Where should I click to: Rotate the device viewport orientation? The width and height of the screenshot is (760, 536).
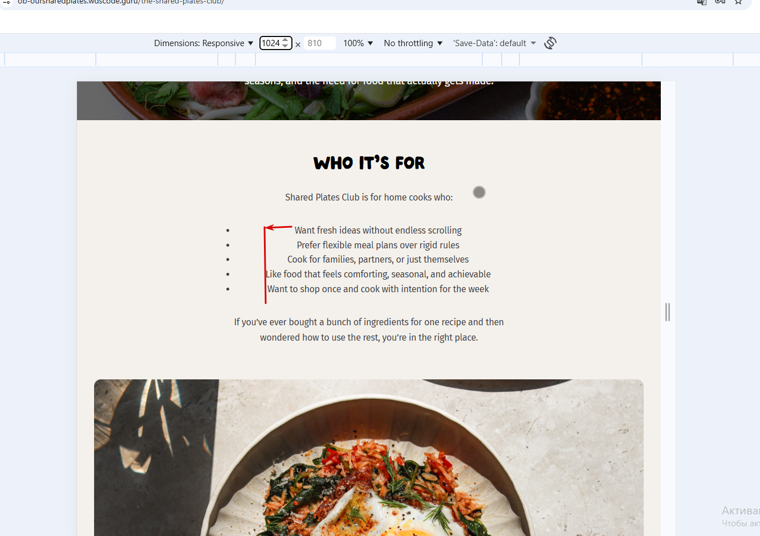[550, 43]
